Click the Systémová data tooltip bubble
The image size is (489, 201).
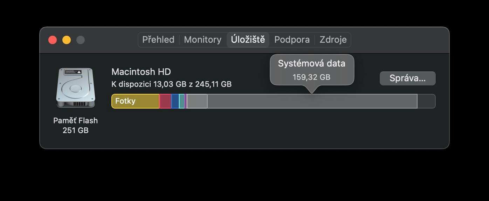tap(312, 69)
